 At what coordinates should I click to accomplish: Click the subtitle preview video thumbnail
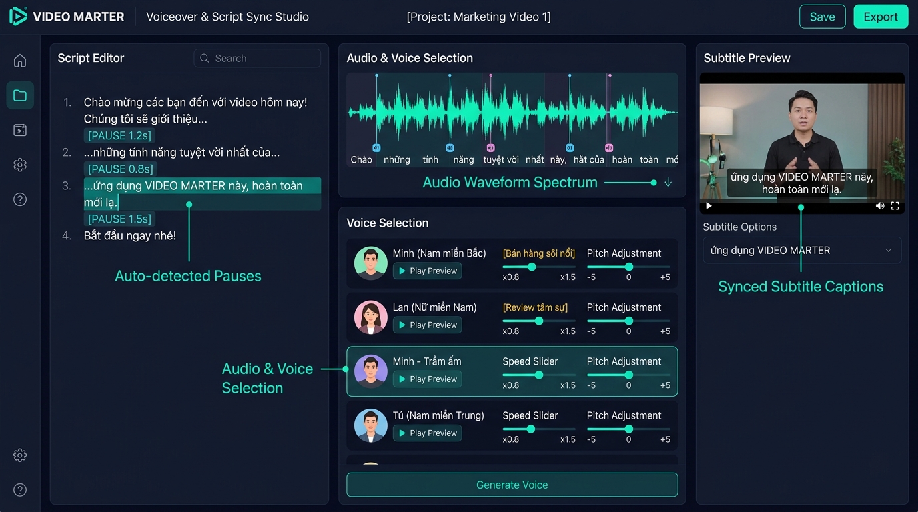coord(802,143)
